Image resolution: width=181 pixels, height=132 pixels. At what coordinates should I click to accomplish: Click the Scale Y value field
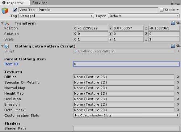pos(128,39)
